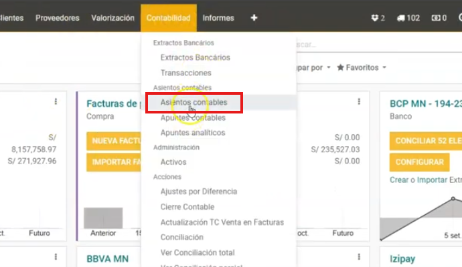Select Extractos Bancarios menu entry
Viewport: 462px width, 267px height.
click(x=195, y=57)
